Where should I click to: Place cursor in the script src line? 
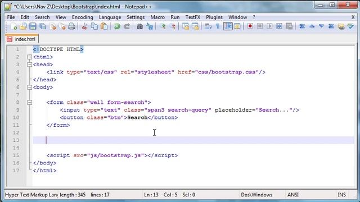tap(112, 155)
